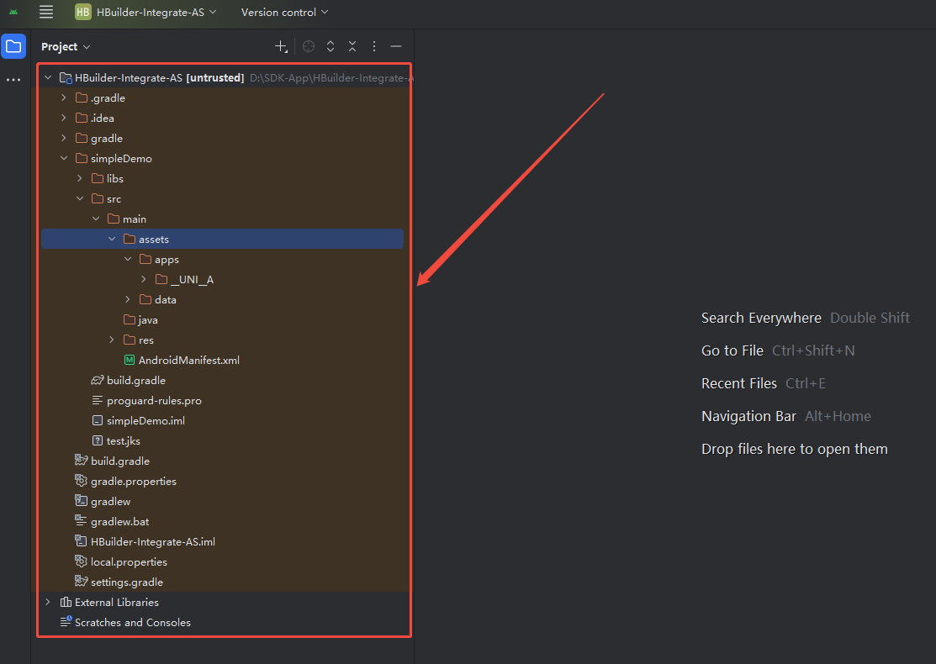Open Project panel options kebab menu
This screenshot has height=664, width=936.
tap(374, 46)
